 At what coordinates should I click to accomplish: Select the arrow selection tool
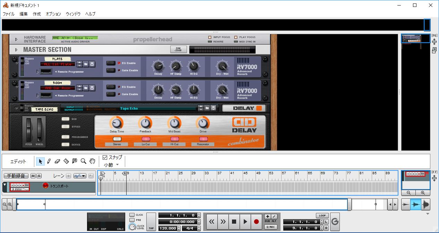pyautogui.click(x=41, y=161)
